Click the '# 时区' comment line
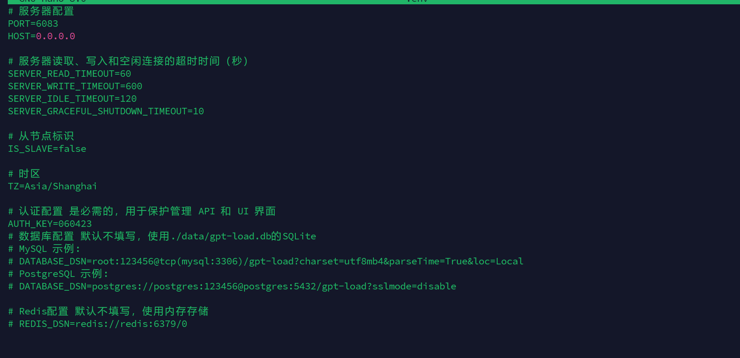 [x=24, y=174]
